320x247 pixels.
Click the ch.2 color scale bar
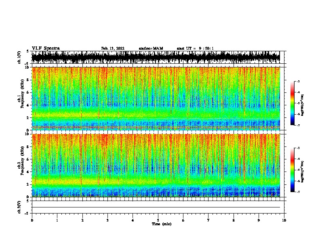pos(292,170)
